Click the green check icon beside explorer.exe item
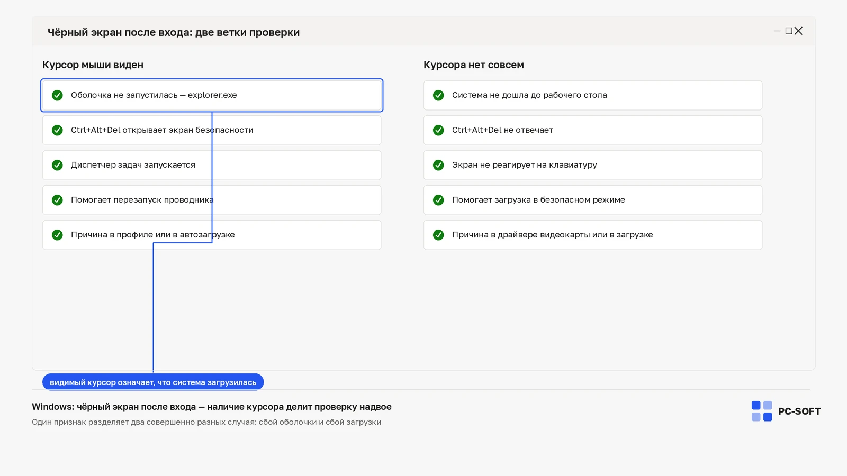Screen dimensions: 847x476 57,95
